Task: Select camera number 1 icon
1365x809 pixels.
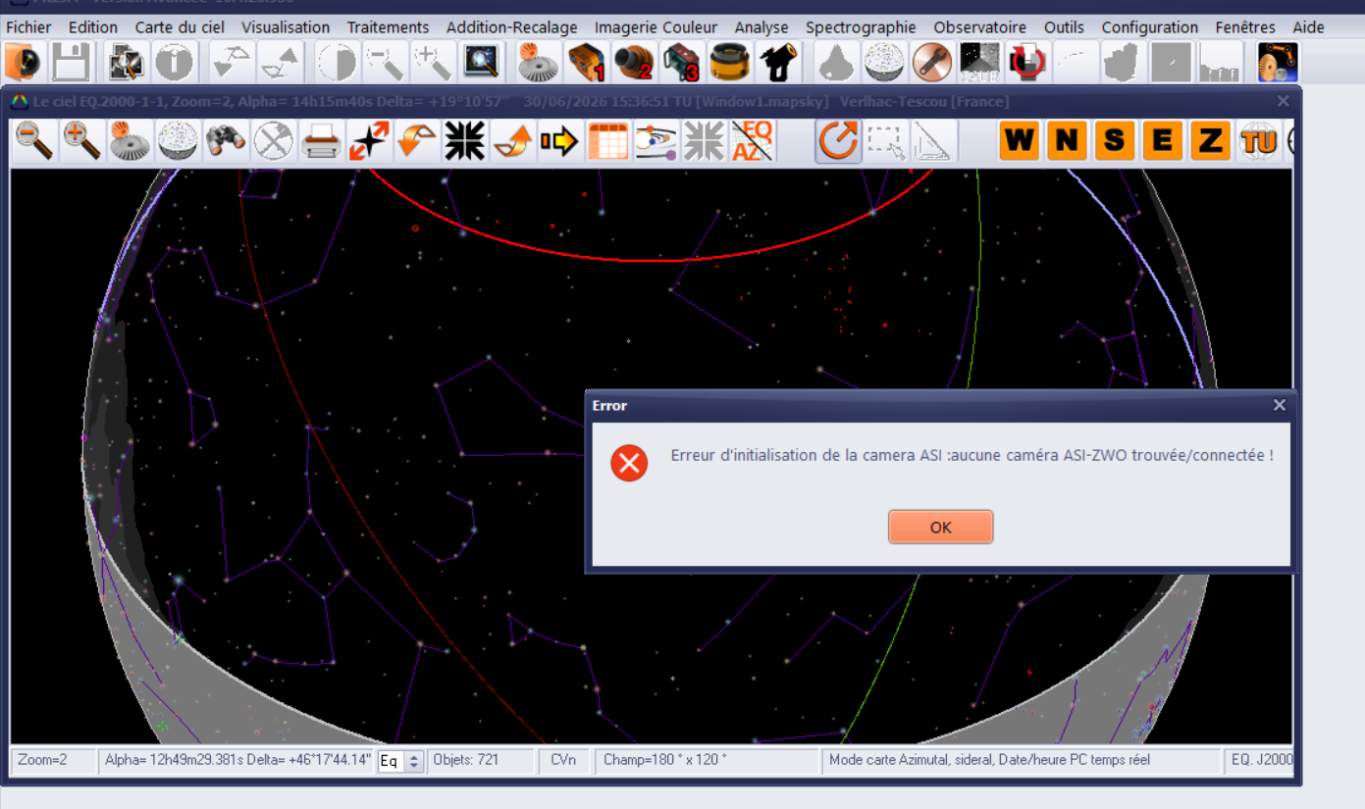Action: pyautogui.click(x=586, y=63)
